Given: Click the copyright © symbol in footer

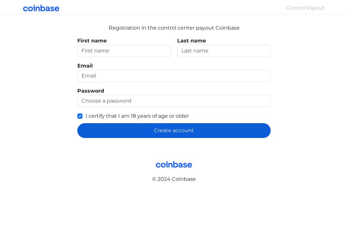Looking at the screenshot, I should pyautogui.click(x=154, y=179).
